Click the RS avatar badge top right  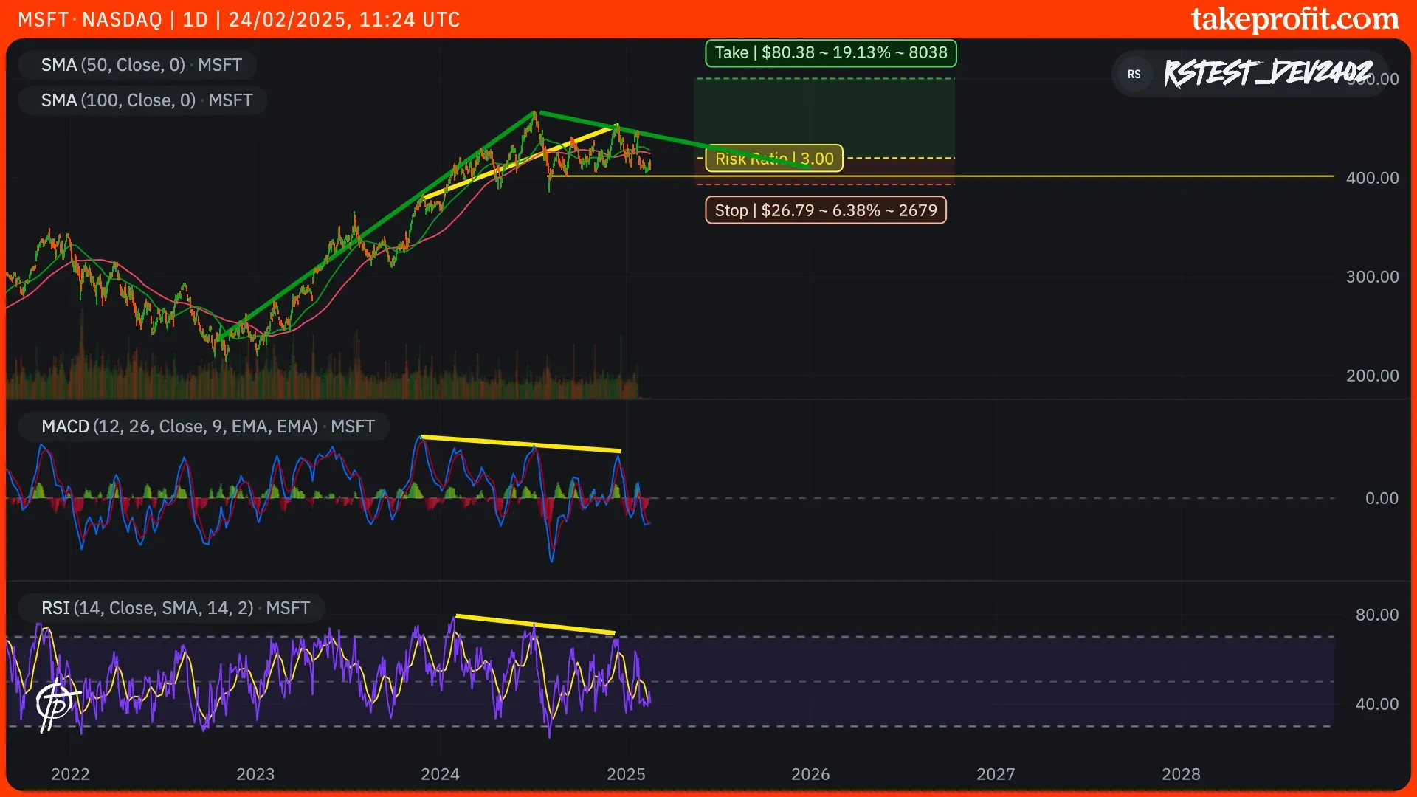click(x=1134, y=74)
